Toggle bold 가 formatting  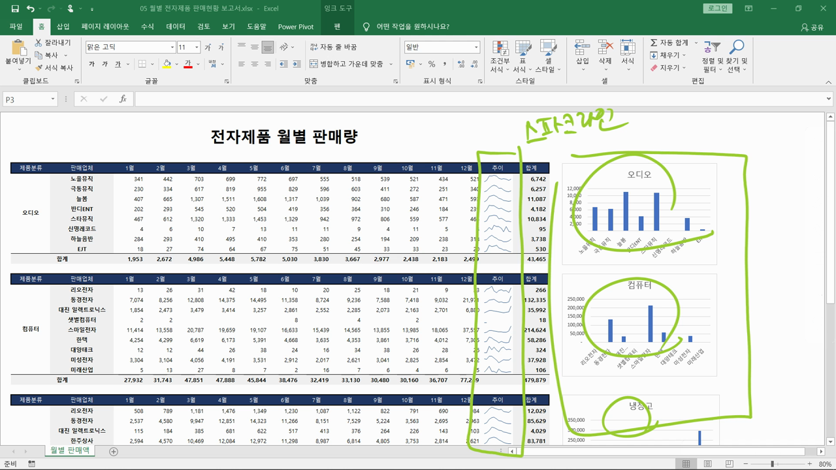91,64
